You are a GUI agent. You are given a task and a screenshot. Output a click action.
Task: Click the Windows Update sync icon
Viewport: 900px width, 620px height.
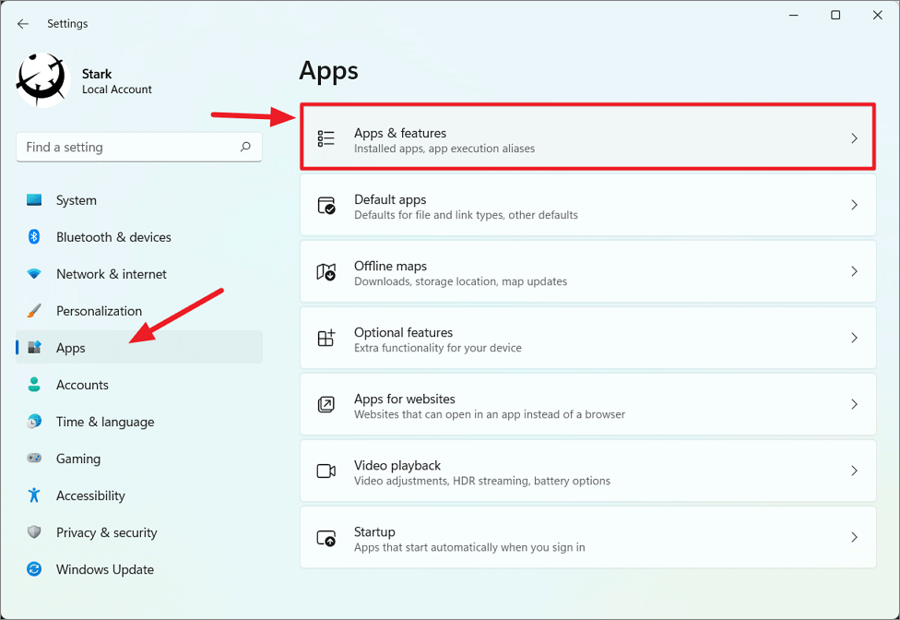tap(34, 569)
